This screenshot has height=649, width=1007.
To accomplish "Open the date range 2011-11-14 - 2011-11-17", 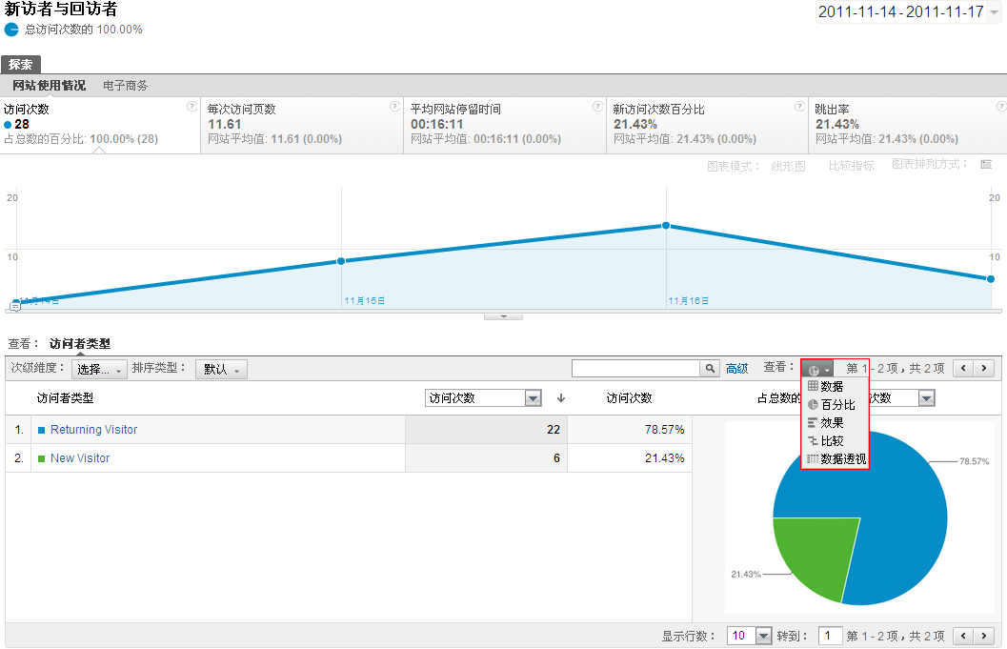I will click(908, 12).
